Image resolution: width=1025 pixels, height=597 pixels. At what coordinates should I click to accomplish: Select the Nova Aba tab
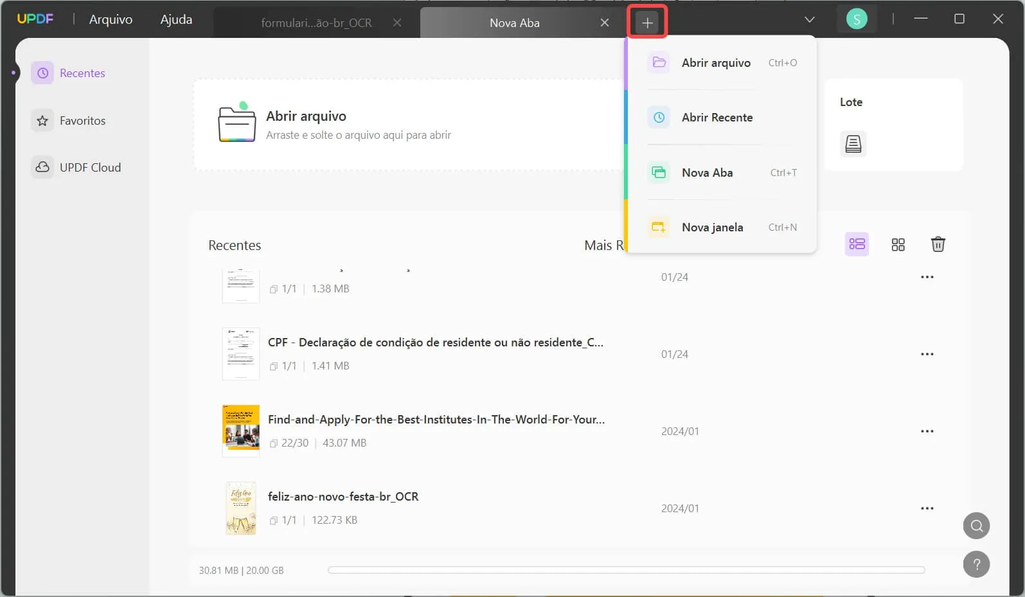tap(514, 22)
